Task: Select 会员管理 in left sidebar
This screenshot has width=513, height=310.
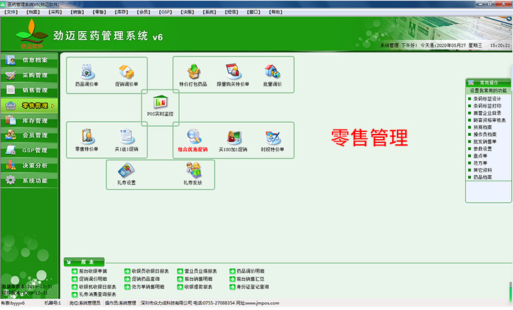Action: [29, 135]
